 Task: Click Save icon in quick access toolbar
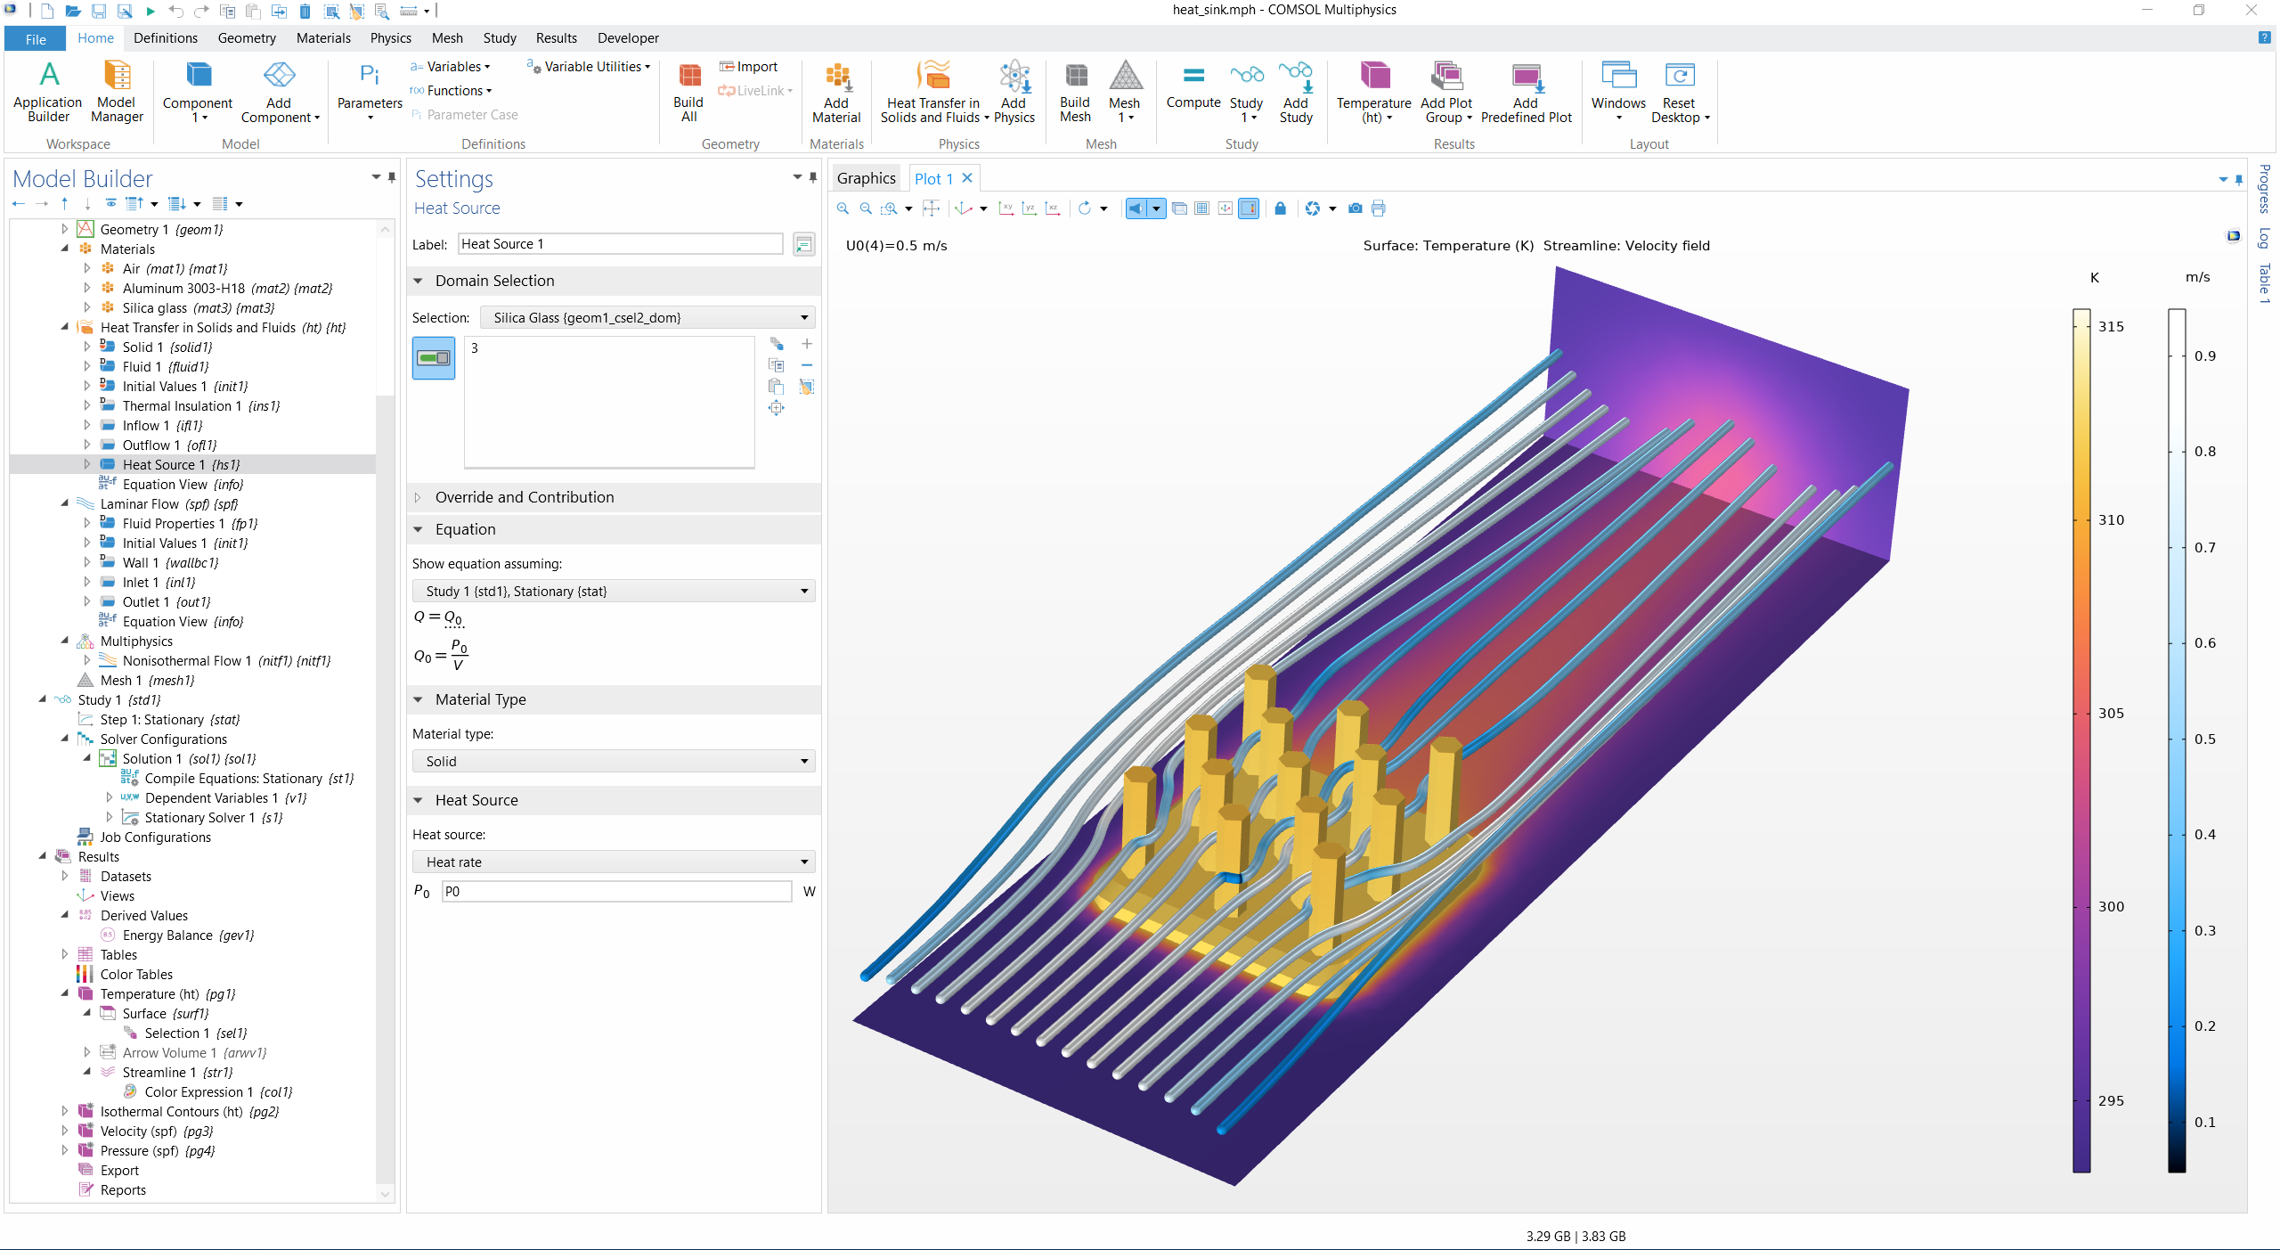(x=99, y=11)
